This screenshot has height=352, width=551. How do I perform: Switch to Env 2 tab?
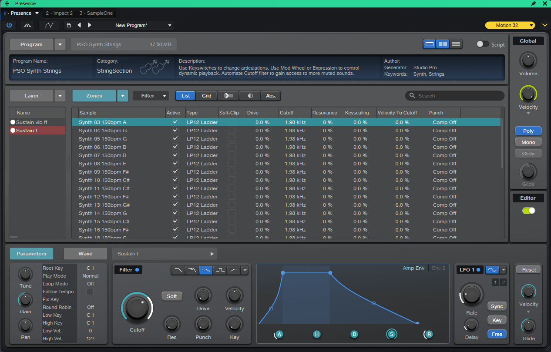439,268
